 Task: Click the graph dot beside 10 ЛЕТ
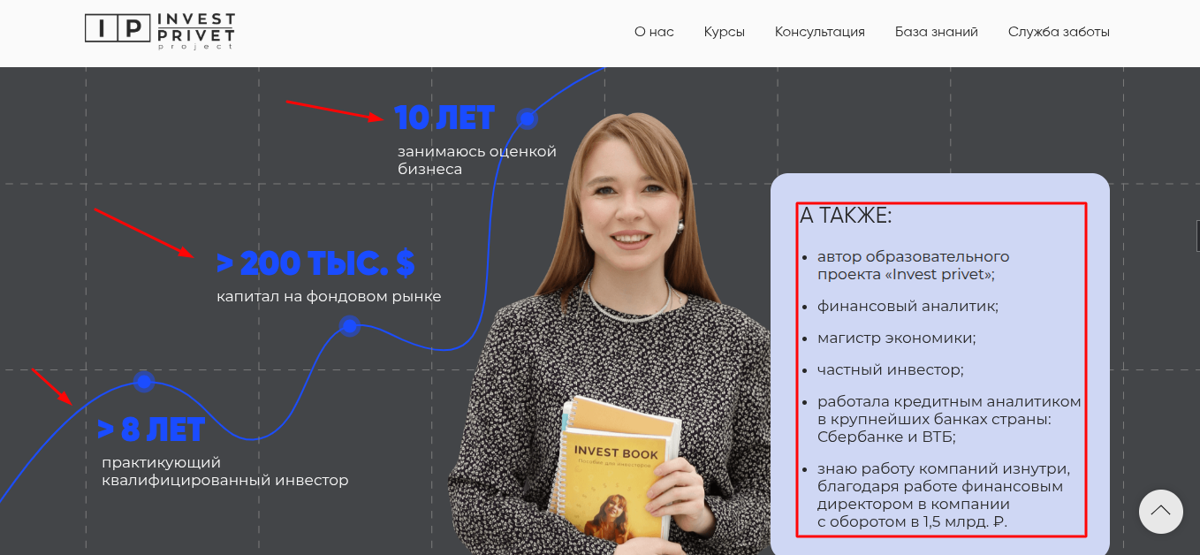pos(527,118)
